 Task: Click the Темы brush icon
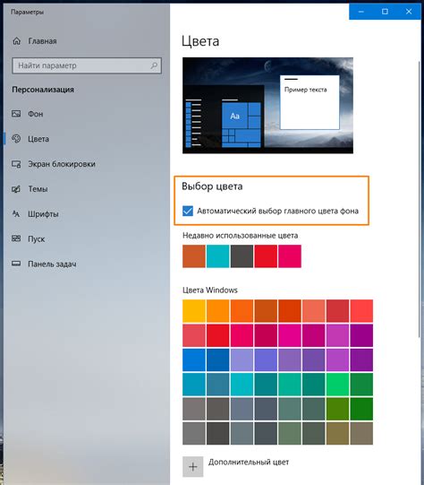[x=16, y=188]
